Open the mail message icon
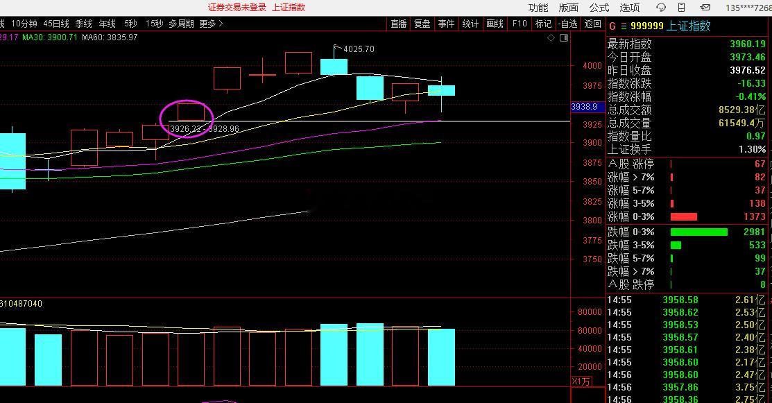Screen dimensions: 772x403 click(705, 7)
